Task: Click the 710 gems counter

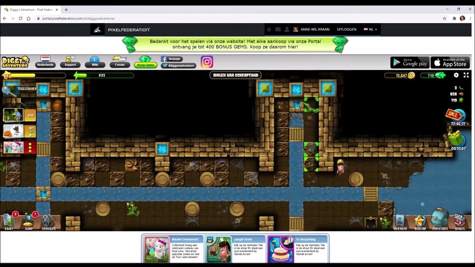Action: (x=430, y=75)
